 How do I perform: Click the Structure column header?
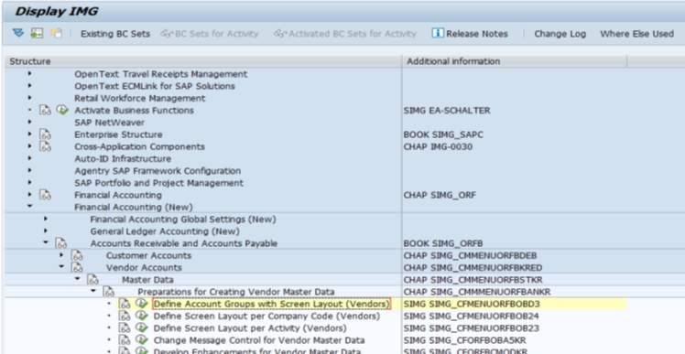[x=203, y=61]
